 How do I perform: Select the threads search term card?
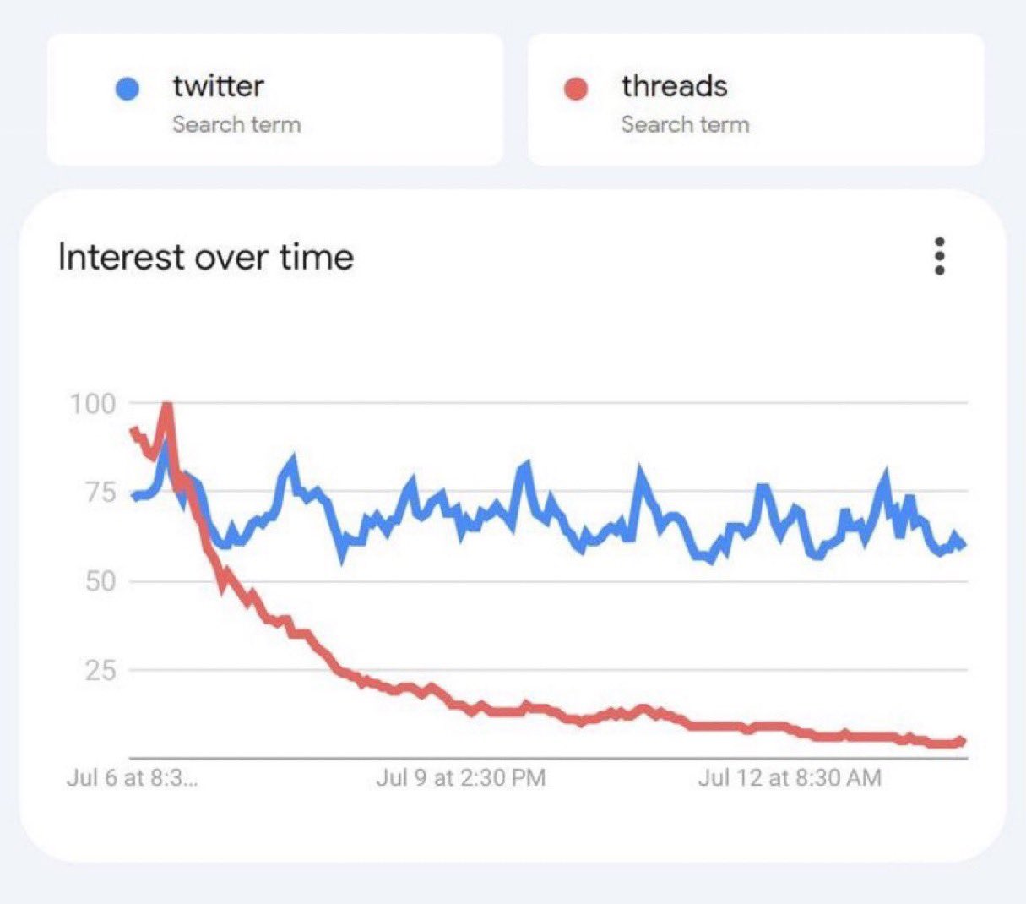click(756, 99)
